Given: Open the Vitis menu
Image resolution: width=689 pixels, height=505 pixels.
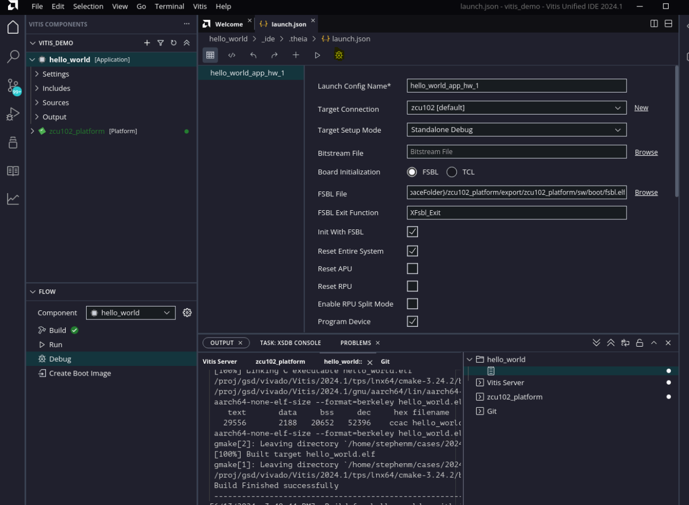Looking at the screenshot, I should click(x=200, y=6).
